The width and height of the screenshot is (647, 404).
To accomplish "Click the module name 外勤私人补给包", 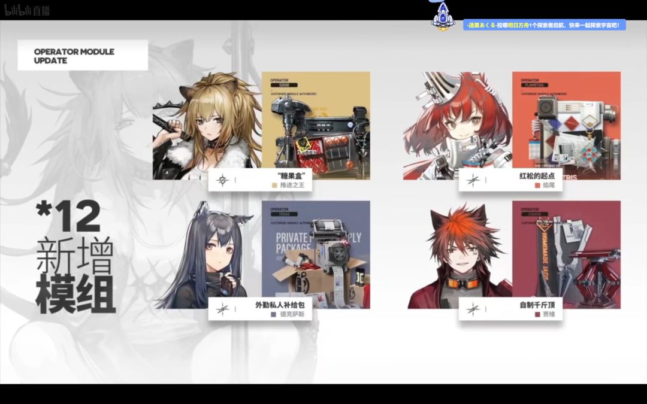I will pos(280,305).
